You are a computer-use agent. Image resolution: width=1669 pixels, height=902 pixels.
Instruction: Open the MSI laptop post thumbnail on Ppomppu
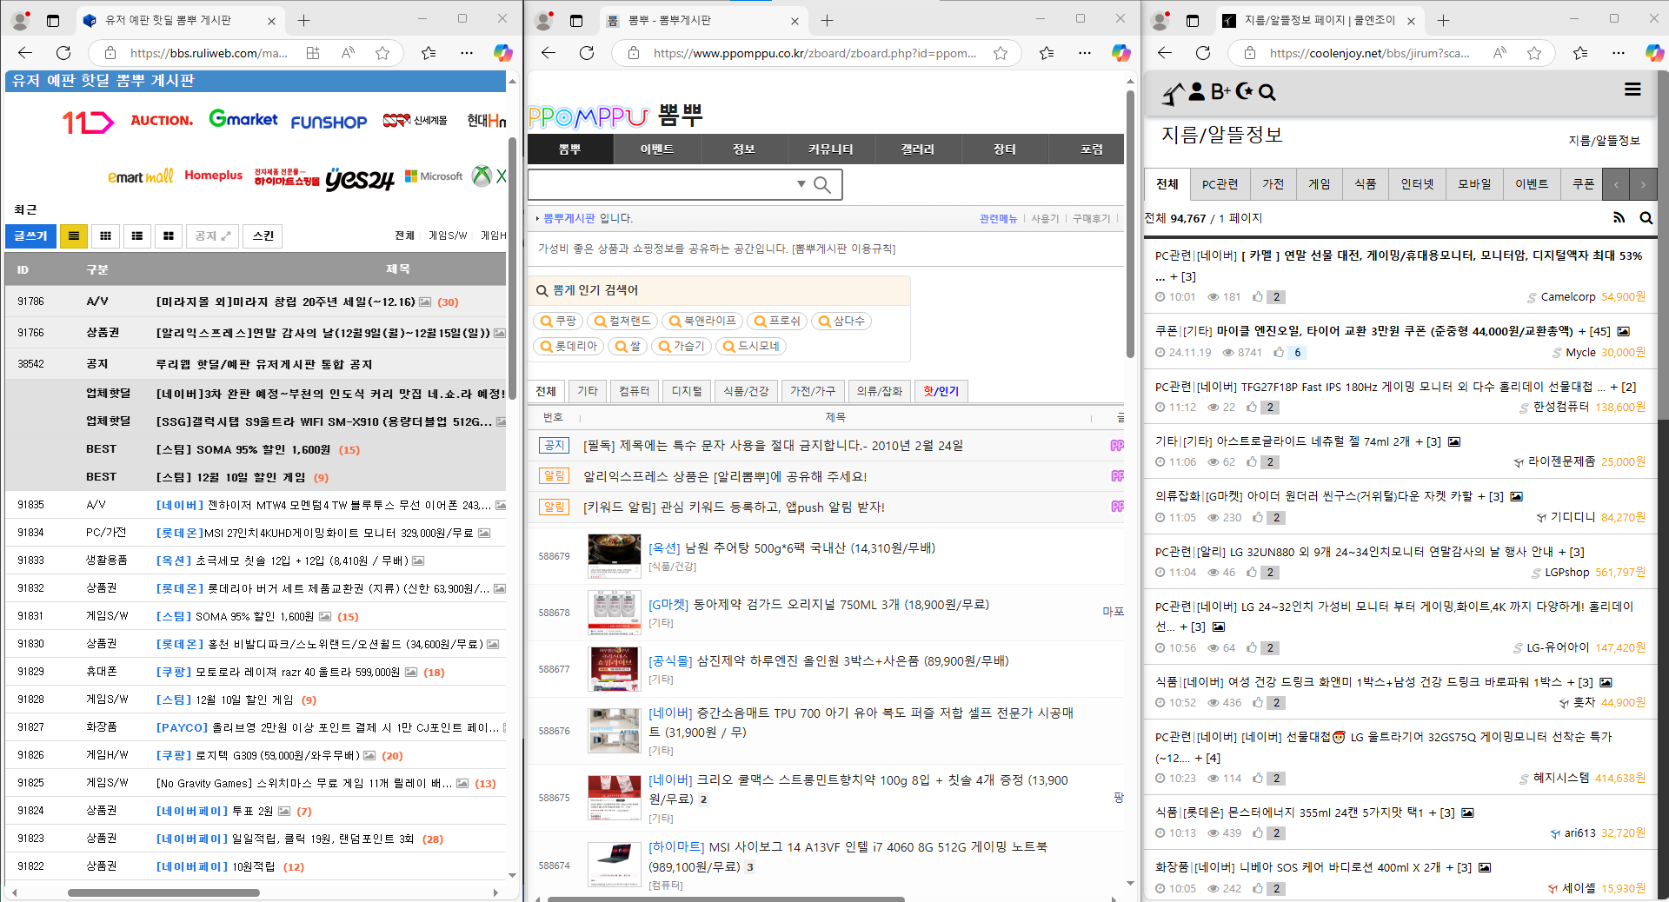point(614,865)
